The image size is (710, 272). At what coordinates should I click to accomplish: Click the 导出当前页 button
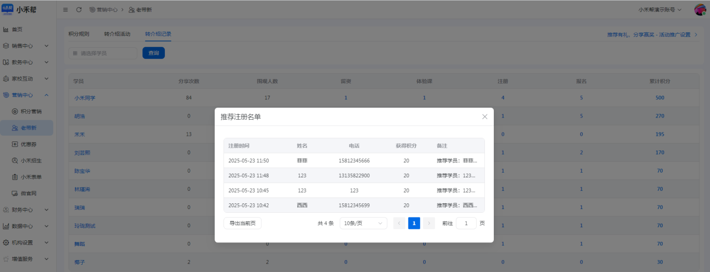[x=243, y=223]
